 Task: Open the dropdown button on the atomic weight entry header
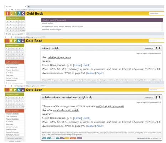tap(149, 48)
